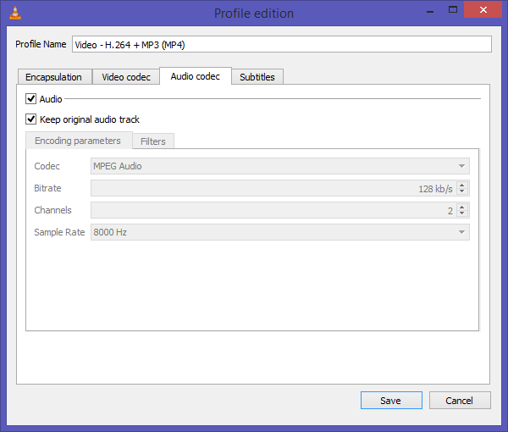Select the Encoding parameters sub-tab
This screenshot has width=508, height=432.
[x=79, y=141]
